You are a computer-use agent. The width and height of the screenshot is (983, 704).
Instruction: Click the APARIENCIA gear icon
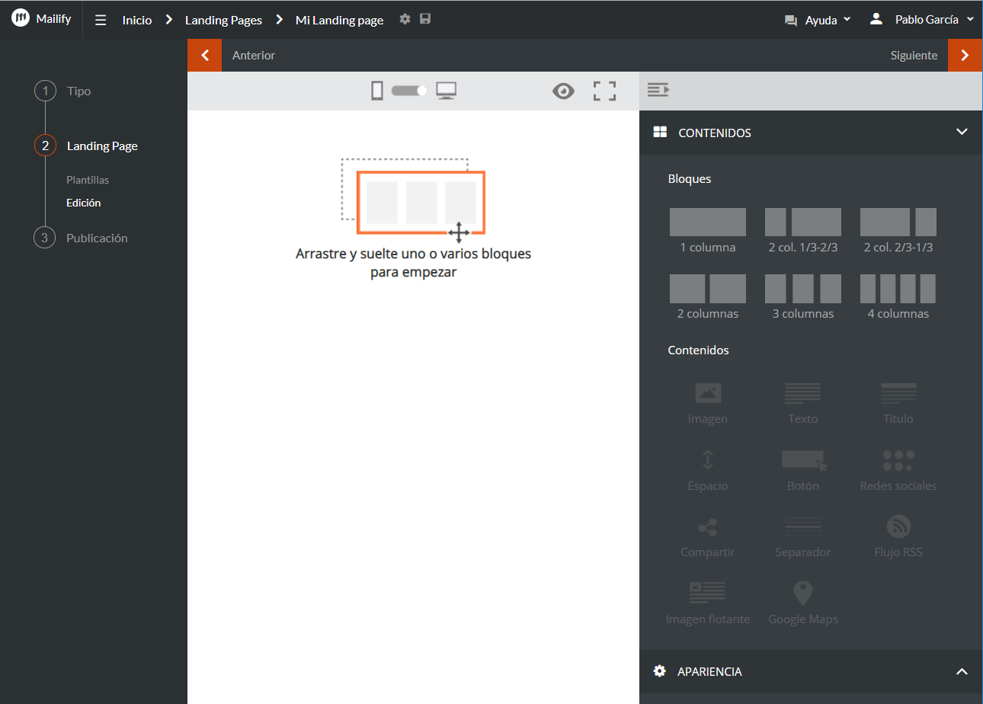[x=660, y=671]
